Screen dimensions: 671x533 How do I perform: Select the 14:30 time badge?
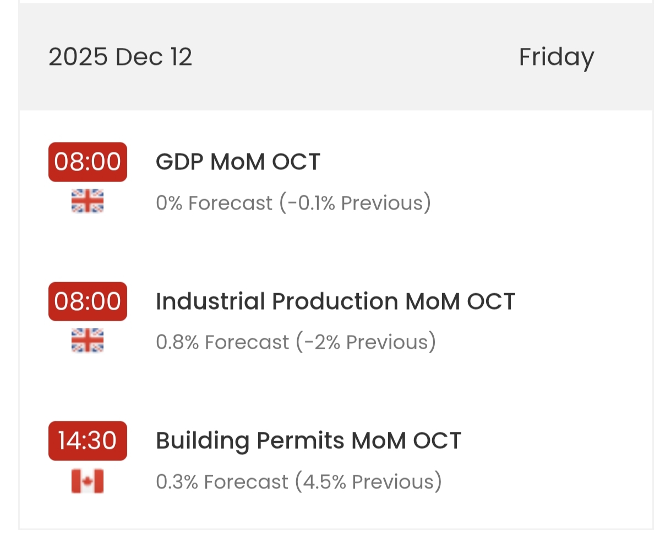coord(88,441)
